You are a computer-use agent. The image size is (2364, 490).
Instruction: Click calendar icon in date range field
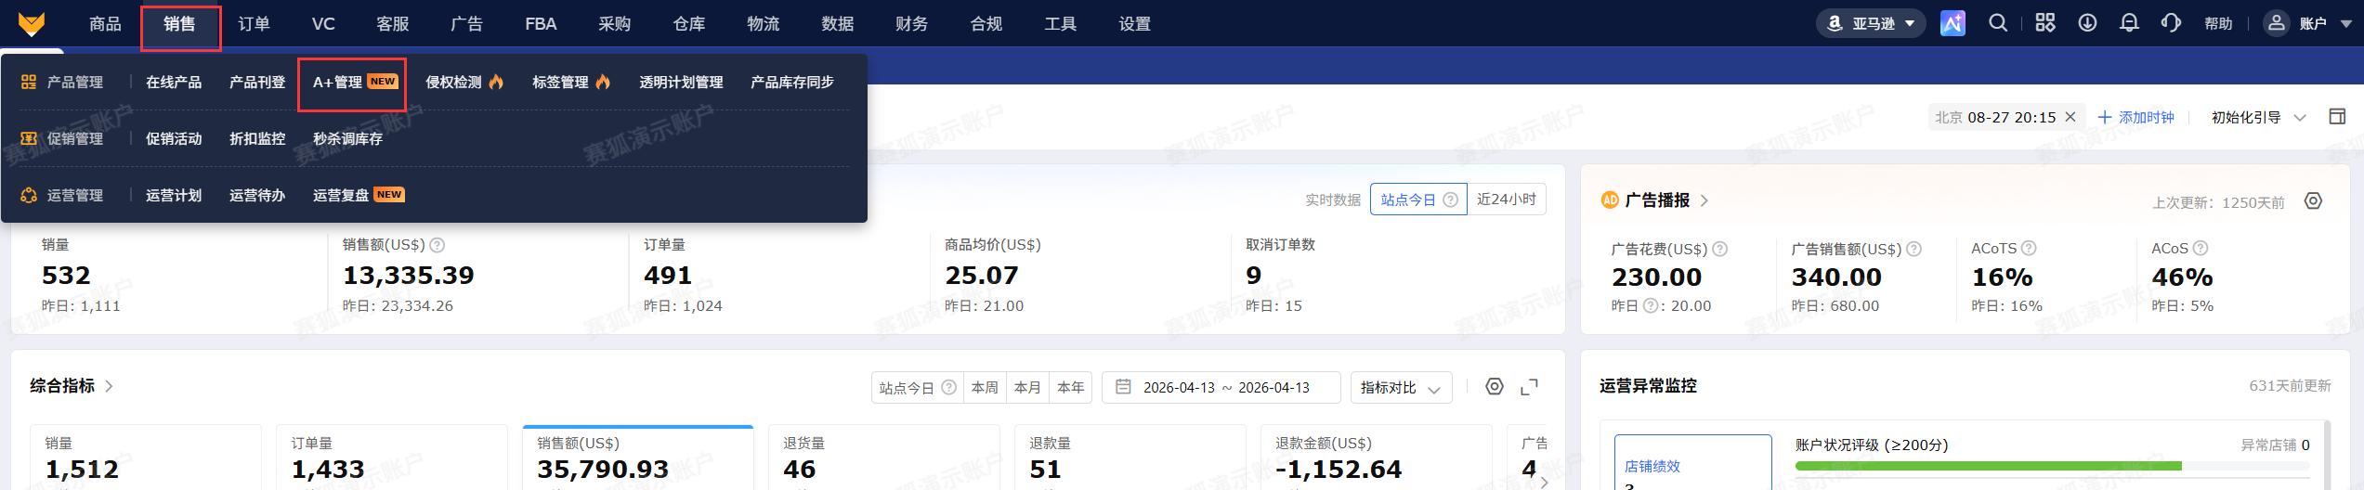point(1123,387)
